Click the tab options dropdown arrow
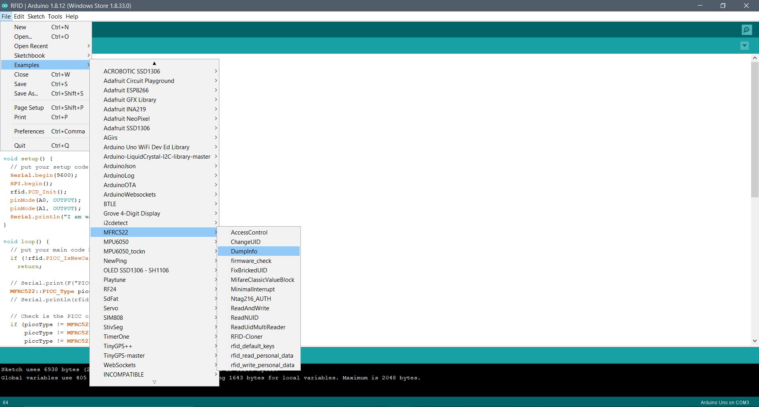759x407 pixels. click(744, 46)
